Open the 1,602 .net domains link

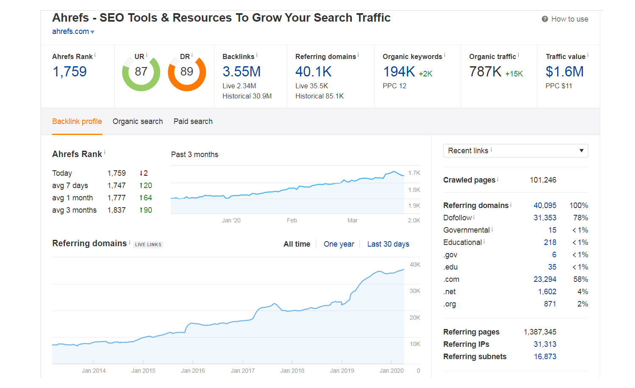[547, 292]
